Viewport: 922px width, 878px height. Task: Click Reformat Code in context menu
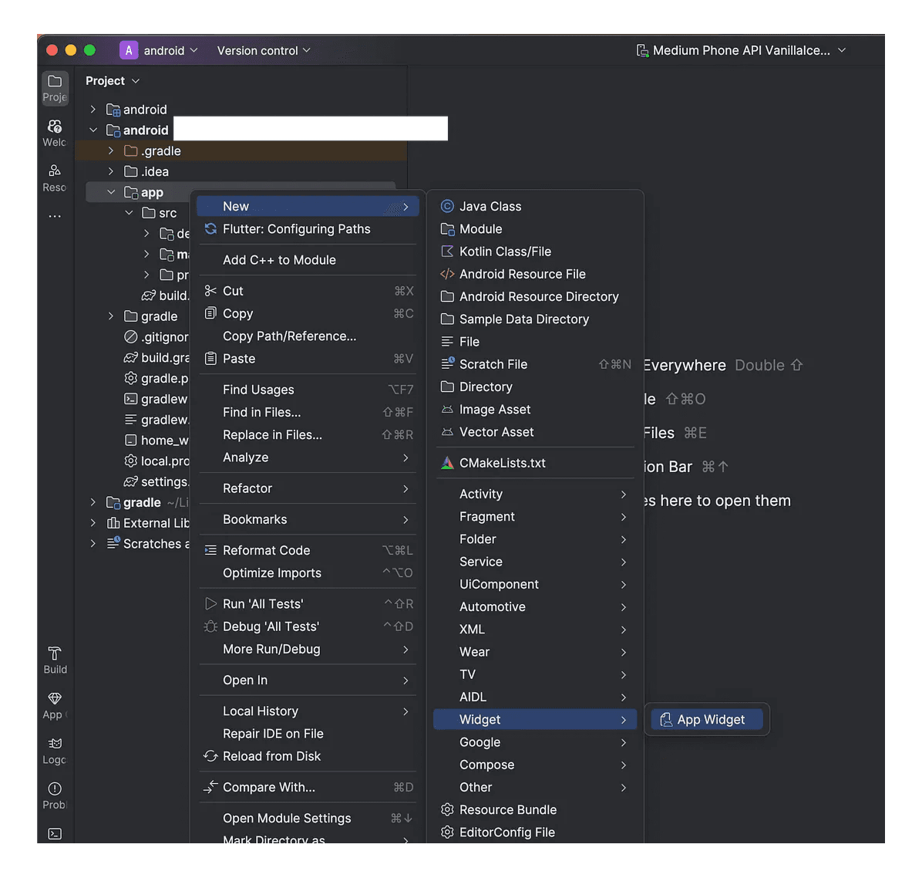tap(266, 550)
